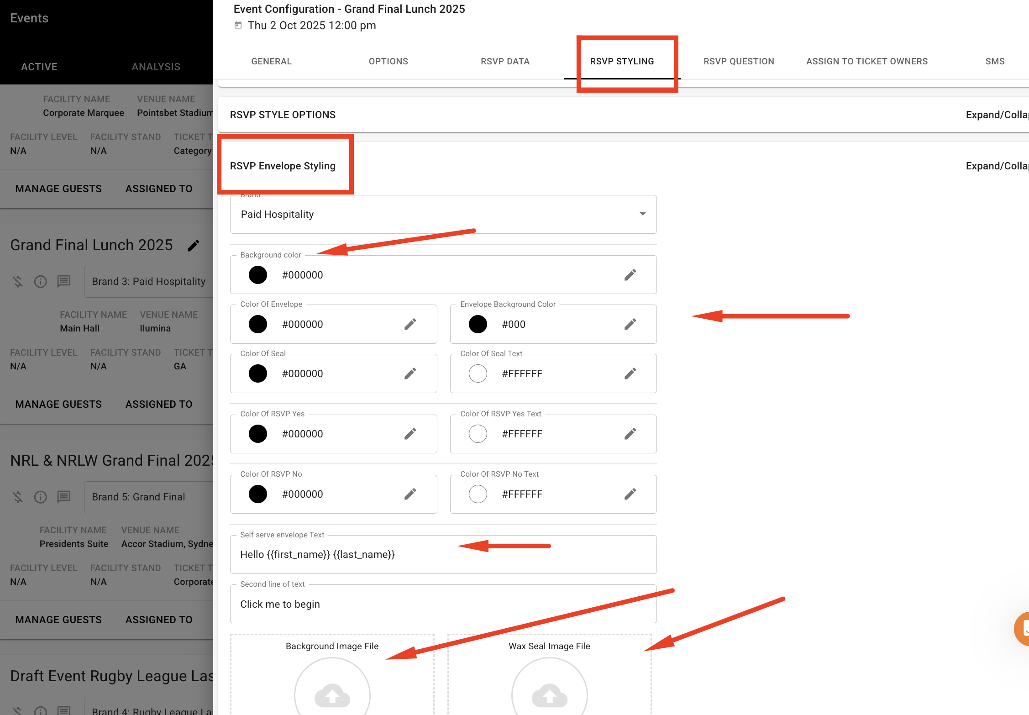The image size is (1029, 715).
Task: Go to the GENERAL tab
Action: [x=271, y=61]
